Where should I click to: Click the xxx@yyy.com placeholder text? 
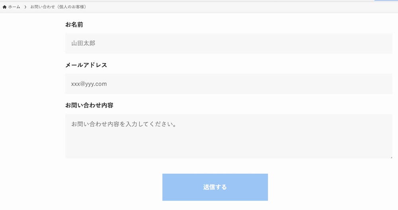click(x=89, y=84)
